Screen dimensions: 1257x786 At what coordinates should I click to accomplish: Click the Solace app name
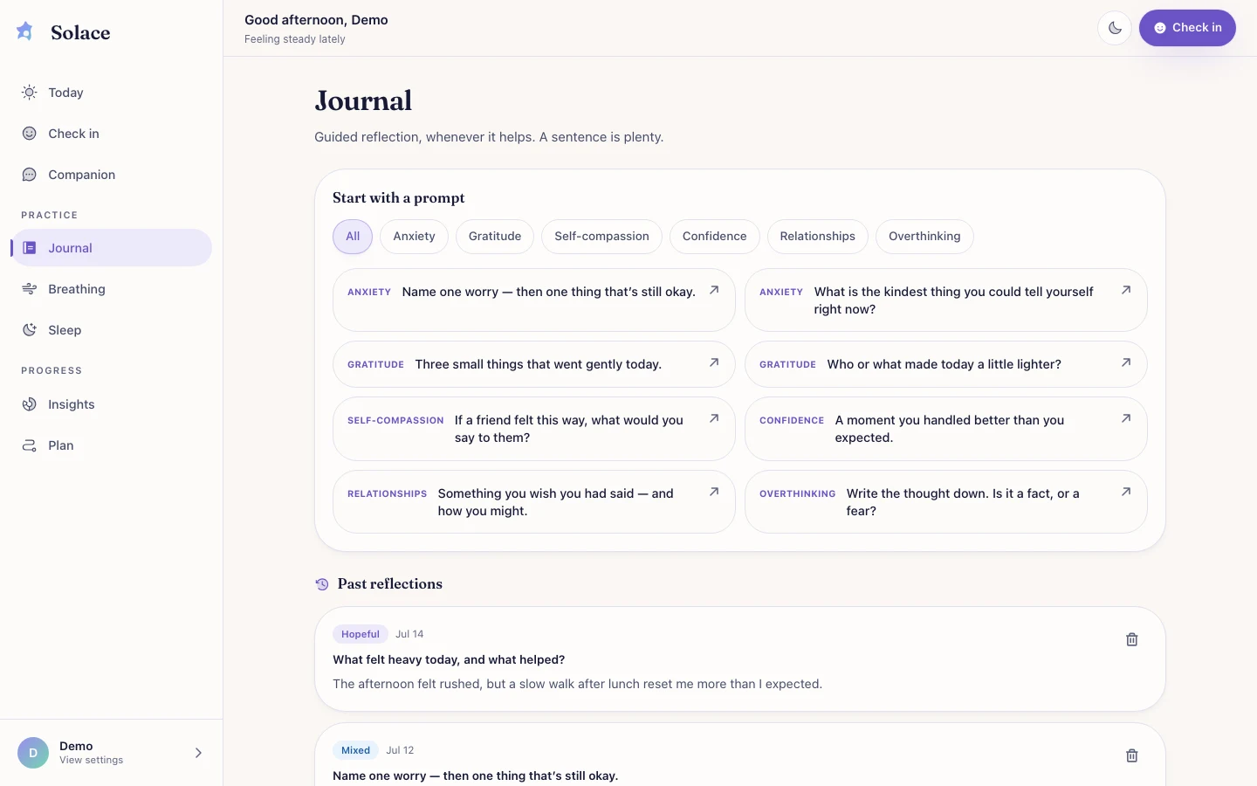point(80,32)
